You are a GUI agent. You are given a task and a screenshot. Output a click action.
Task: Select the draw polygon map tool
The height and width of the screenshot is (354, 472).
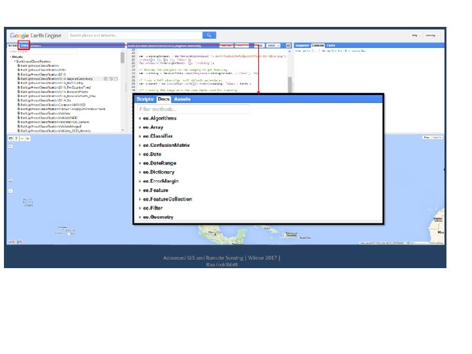28,138
